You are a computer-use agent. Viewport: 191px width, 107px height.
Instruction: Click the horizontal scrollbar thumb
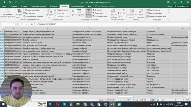click(126, 96)
